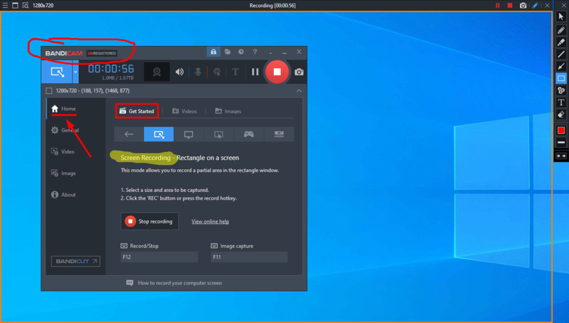This screenshot has width=569, height=323.
Task: Select the HDMI device recording mode
Action: pyautogui.click(x=279, y=134)
